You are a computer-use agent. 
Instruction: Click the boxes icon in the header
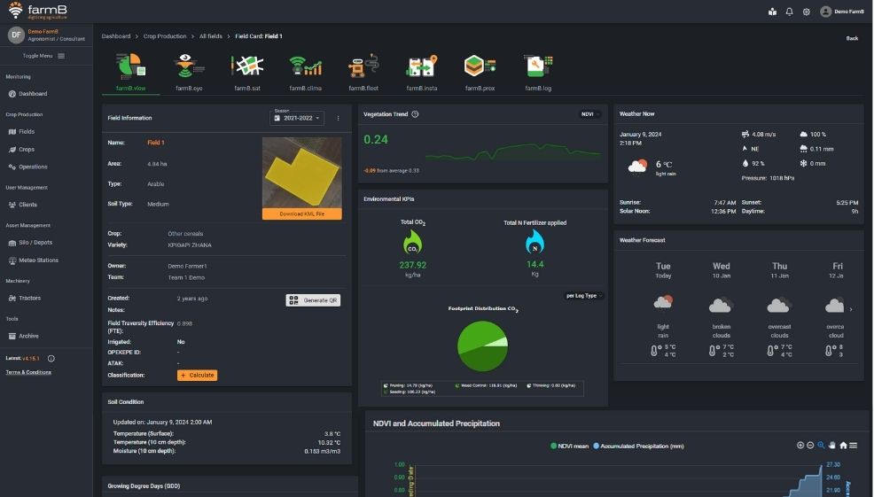772,12
